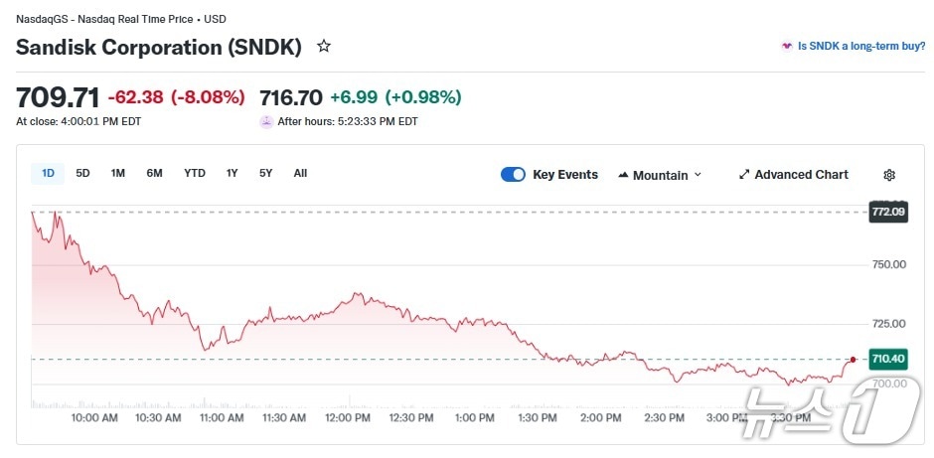Switch chart to YTD range
This screenshot has height=458, width=934.
195,173
